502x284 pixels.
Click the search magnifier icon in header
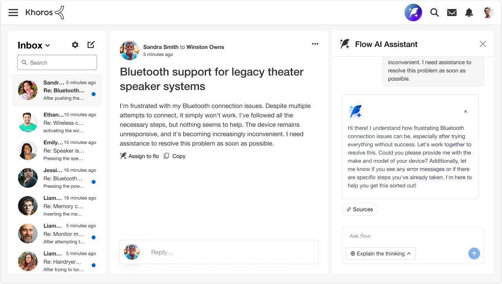click(434, 13)
